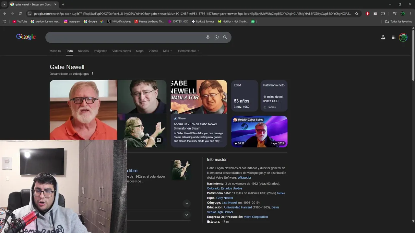Viewport: 415px width, 233px height.
Task: Open the large orange-shirt Gabe Newell photo
Action: [83, 110]
